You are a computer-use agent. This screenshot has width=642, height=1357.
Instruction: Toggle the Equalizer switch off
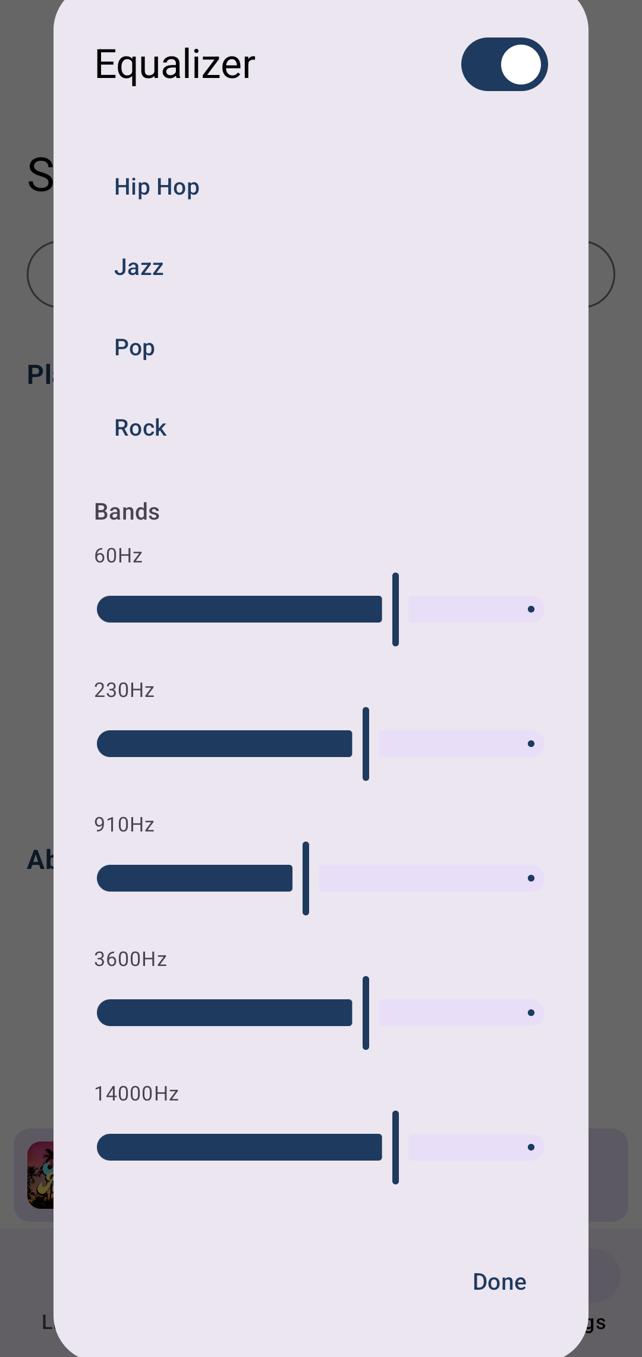pos(504,64)
